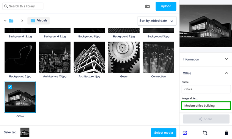This screenshot has width=232, height=139.
Task: Open the Visuals folder breadcrumb
Action: (x=38, y=20)
